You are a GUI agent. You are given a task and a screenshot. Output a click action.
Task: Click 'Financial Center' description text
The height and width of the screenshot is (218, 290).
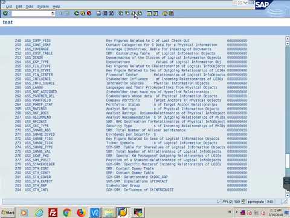[x=122, y=74]
